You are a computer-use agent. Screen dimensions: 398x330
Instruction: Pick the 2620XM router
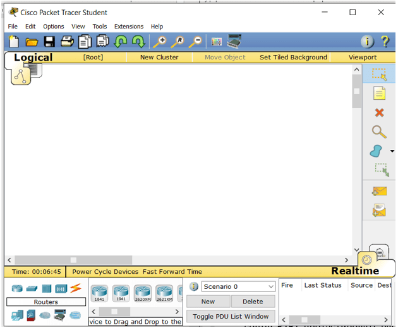143,294
